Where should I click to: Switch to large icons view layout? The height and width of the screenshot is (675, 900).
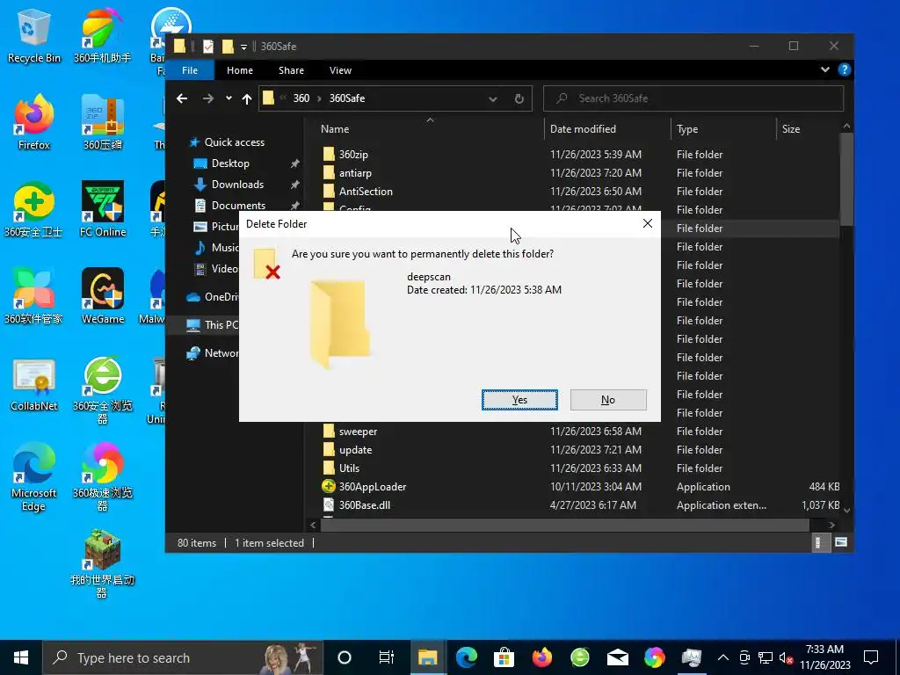pos(841,542)
